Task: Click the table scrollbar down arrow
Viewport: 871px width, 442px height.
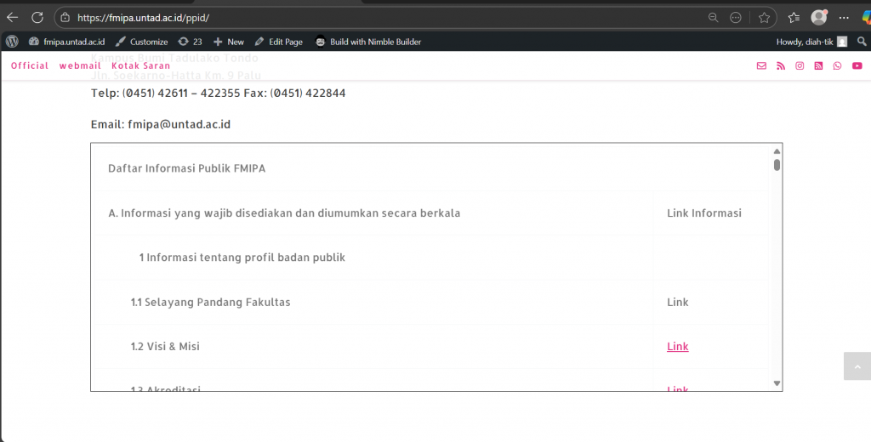Action: click(776, 383)
